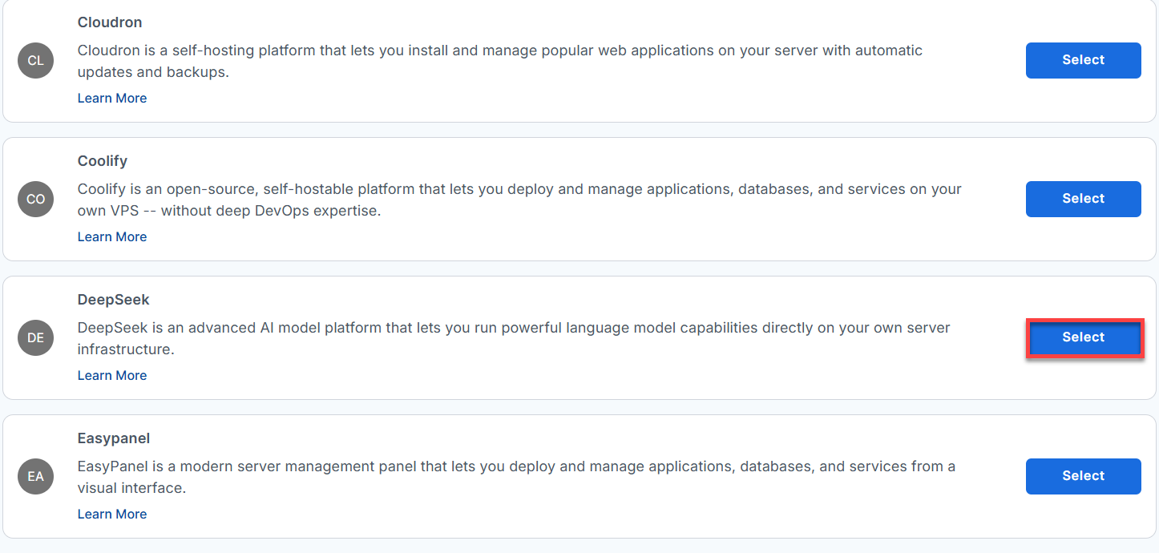Click the description starting 'EasyPanel is a modern server'
Screen dimensions: 1159x553
[516, 477]
